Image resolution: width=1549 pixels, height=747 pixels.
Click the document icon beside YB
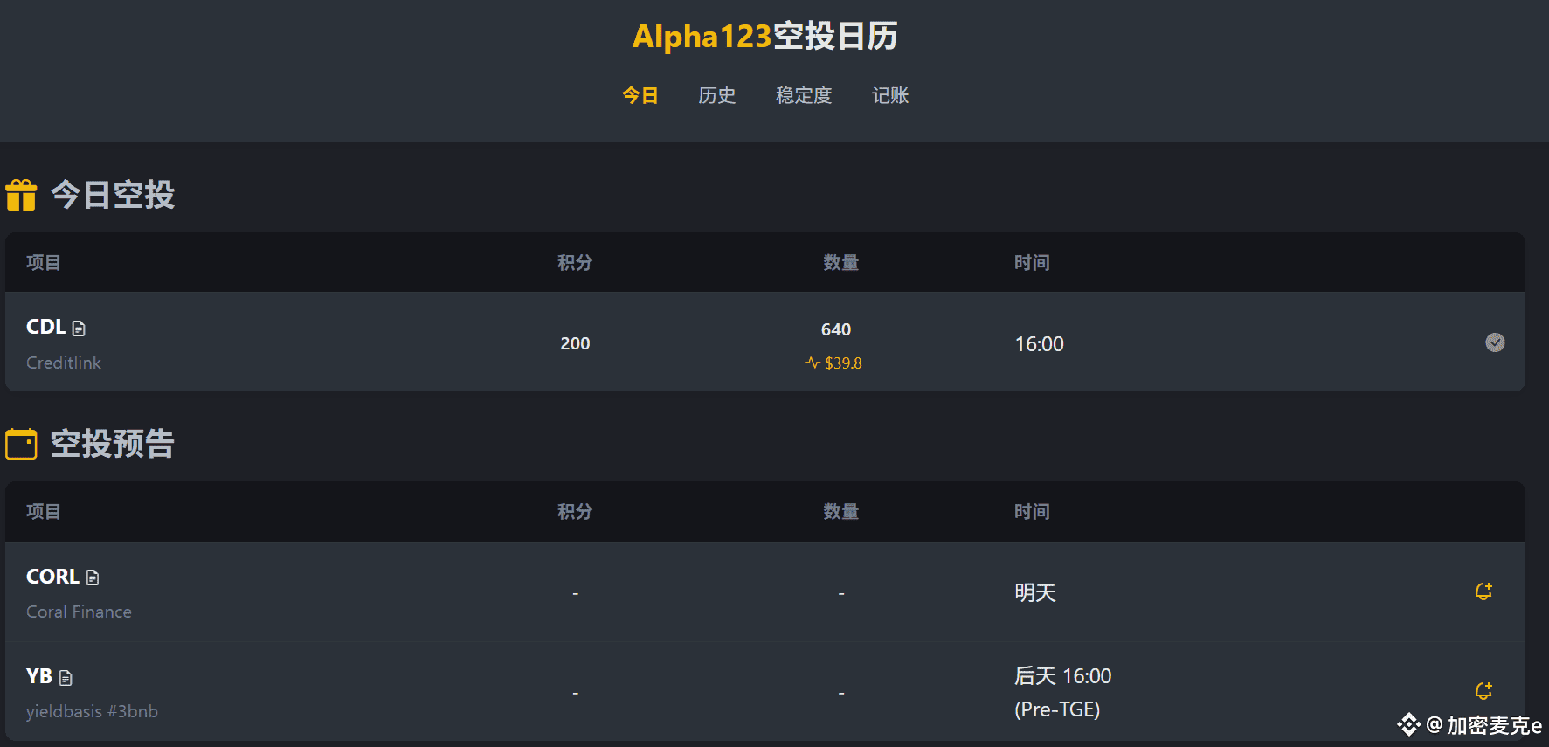coord(66,677)
